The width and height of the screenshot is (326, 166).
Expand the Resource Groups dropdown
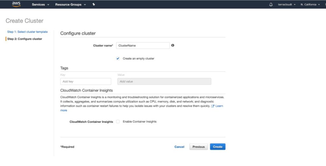70,4
